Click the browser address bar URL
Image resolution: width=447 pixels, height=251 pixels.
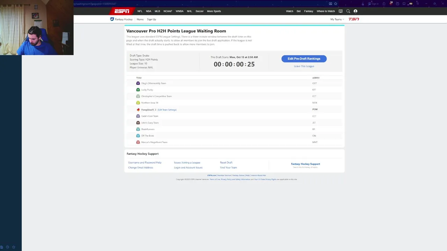tap(94, 4)
